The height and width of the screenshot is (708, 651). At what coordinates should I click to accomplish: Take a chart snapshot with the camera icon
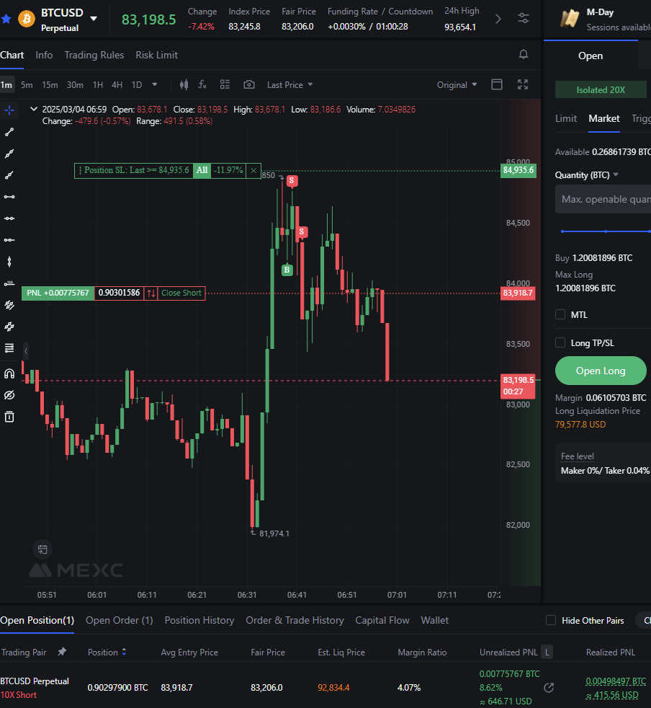click(249, 84)
